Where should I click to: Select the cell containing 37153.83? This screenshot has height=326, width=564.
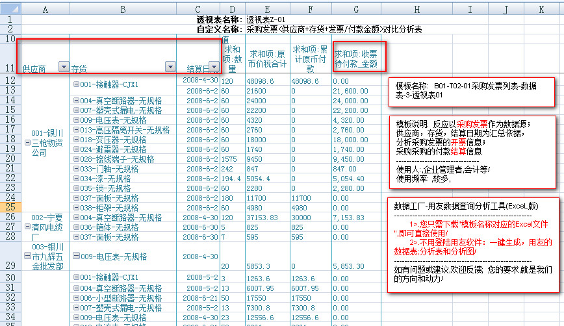(x=264, y=218)
